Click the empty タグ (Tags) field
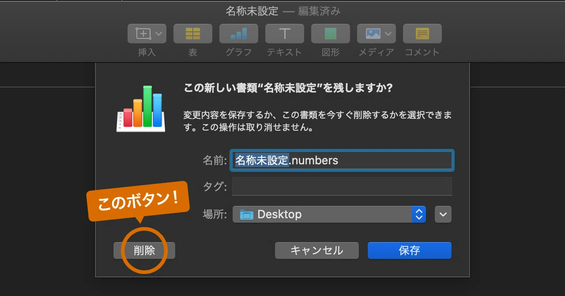 pos(342,186)
